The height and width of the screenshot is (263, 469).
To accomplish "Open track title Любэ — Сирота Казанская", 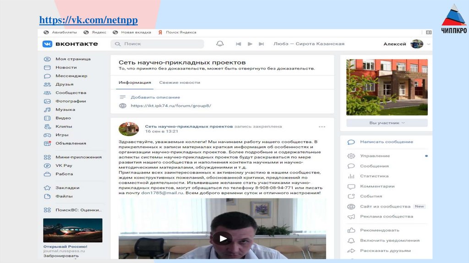I will coord(309,44).
